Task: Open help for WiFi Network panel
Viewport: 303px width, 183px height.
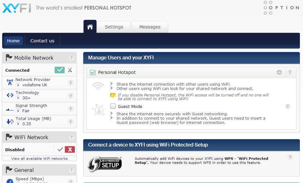Action: (71, 137)
